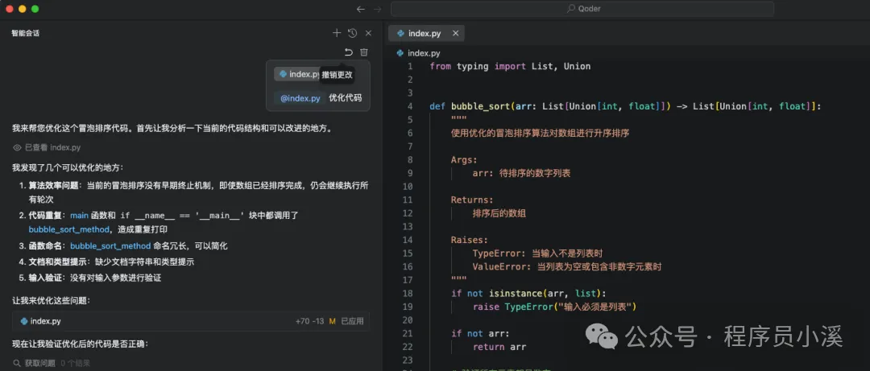The image size is (870, 371).
Task: Click the index.py breadcrumb above the code
Action: [424, 53]
